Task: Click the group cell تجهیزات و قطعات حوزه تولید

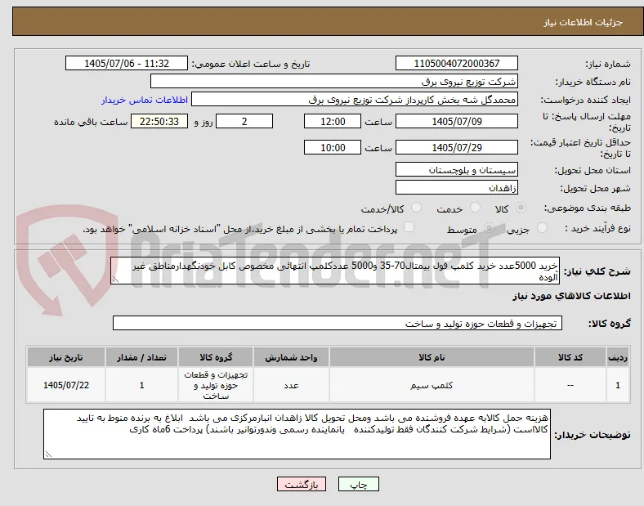Action: [216, 385]
